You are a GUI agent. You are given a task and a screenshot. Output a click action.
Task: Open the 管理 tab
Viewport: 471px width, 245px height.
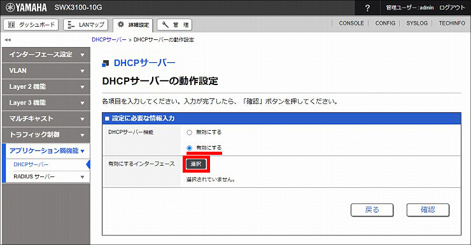[174, 25]
